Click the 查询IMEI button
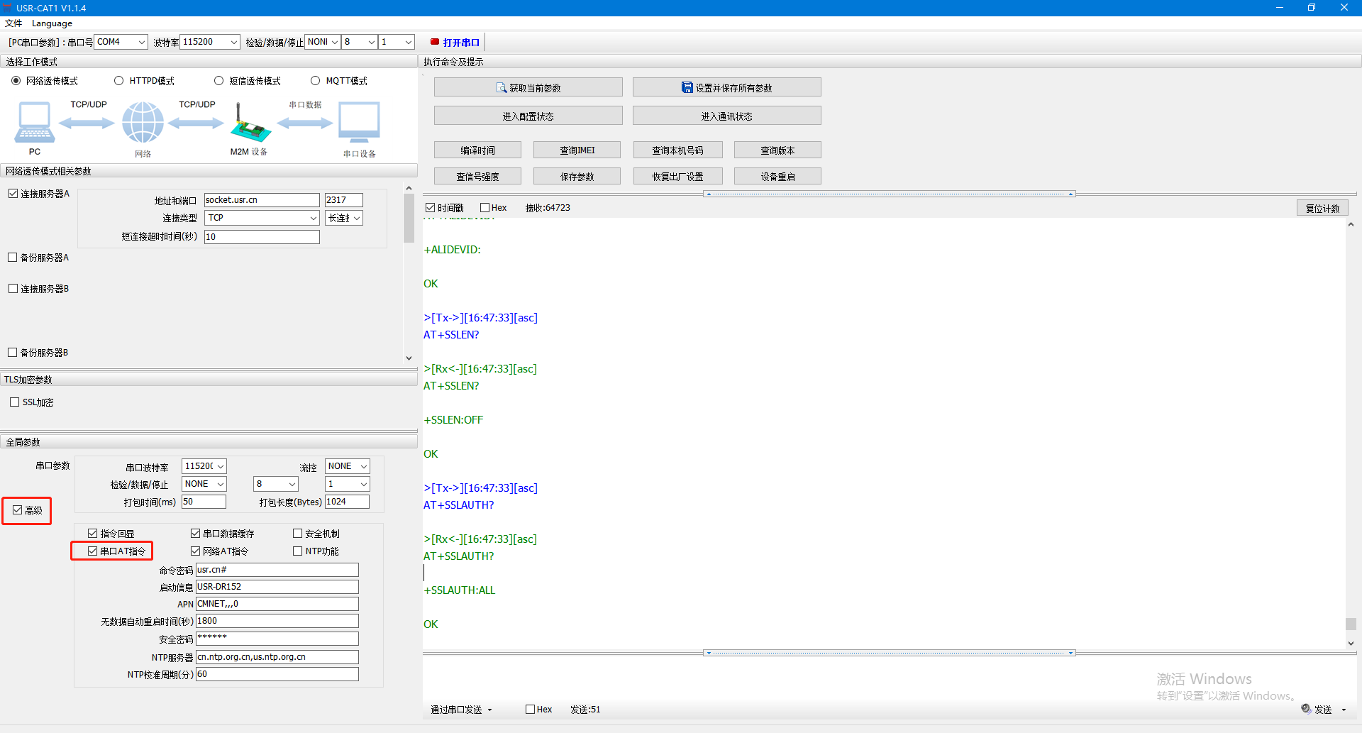Image resolution: width=1362 pixels, height=733 pixels. click(x=577, y=150)
